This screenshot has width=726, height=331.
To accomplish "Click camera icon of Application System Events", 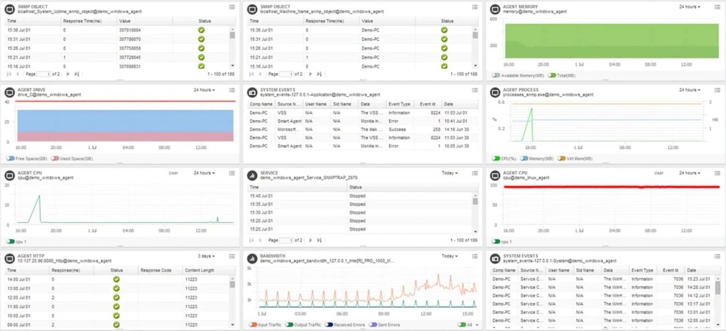I will (252, 92).
